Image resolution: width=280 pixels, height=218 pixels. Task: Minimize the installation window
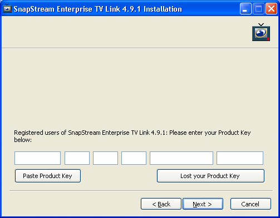[x=245, y=9]
